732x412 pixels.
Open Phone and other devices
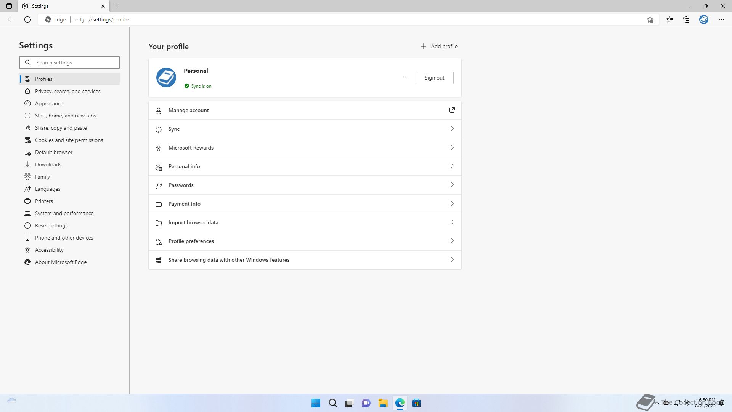click(69, 238)
